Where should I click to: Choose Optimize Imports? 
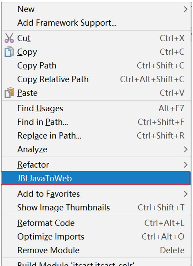tap(96, 236)
